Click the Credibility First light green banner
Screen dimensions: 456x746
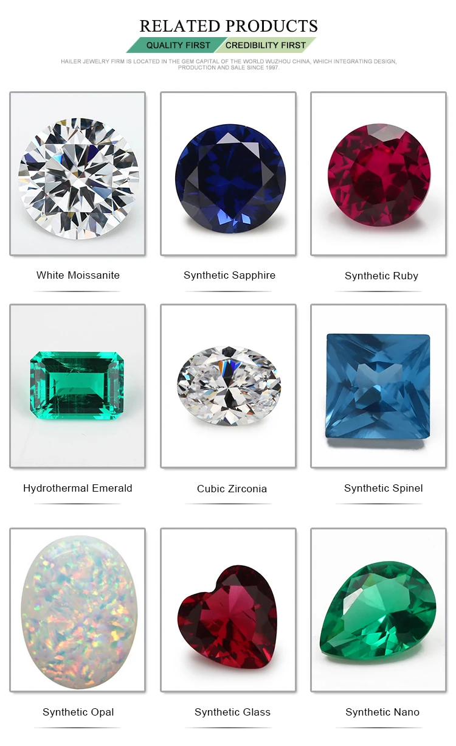pos(266,45)
